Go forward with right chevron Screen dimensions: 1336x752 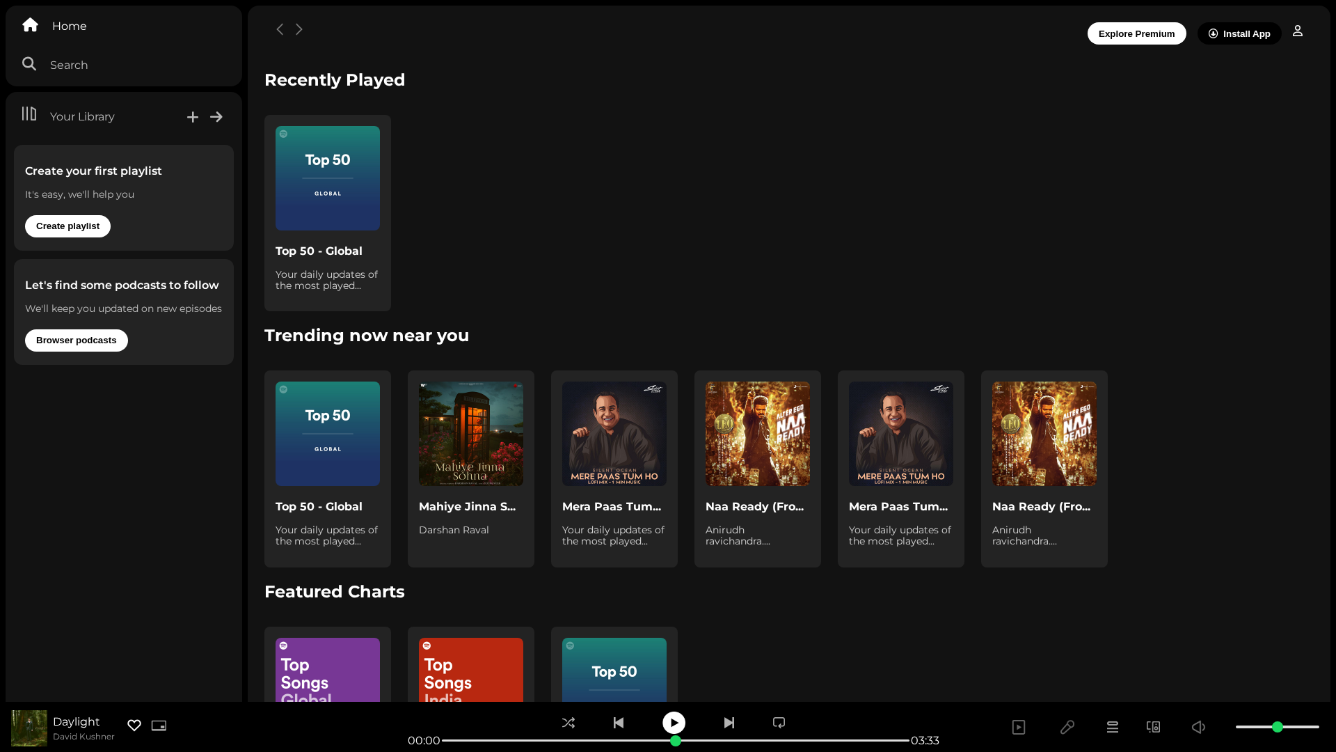299,29
